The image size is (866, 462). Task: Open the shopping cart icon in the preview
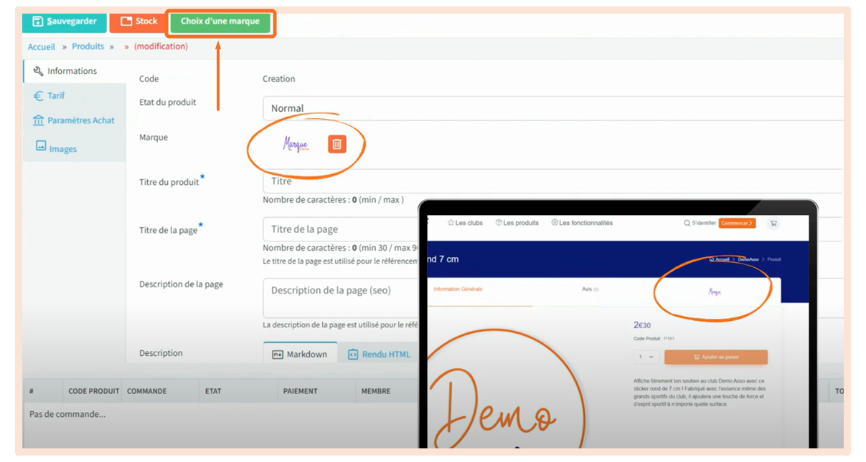pyautogui.click(x=773, y=223)
